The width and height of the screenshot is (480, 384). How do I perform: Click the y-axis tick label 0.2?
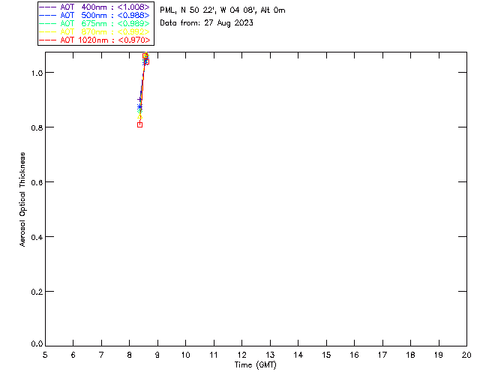[37, 292]
